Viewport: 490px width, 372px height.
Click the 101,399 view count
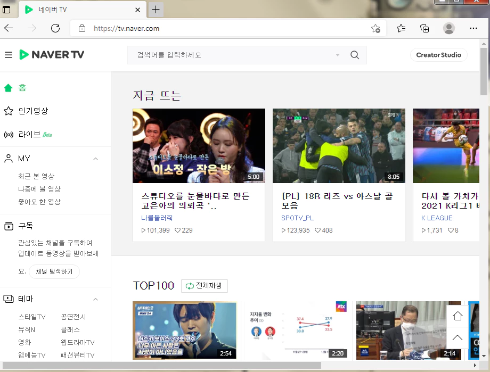[x=156, y=230]
